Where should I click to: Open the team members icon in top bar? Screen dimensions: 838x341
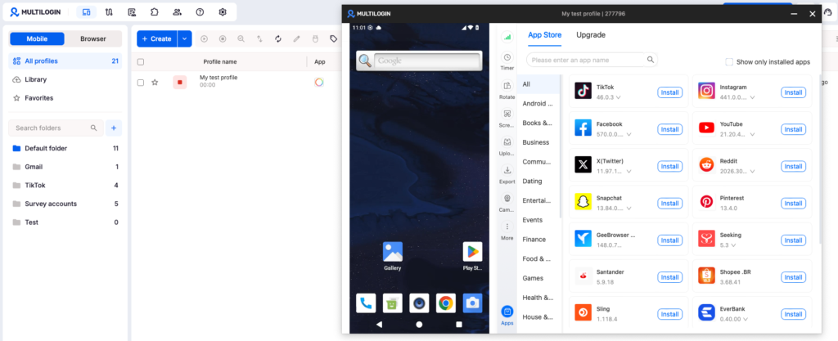click(x=177, y=11)
